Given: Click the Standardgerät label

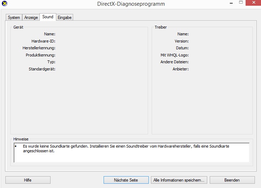Looking at the screenshot, I should pyautogui.click(x=42, y=69).
